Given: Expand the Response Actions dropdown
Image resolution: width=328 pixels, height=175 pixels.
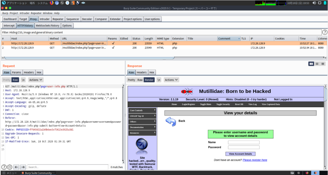Looking at the screenshot, I should click(x=171, y=80).
